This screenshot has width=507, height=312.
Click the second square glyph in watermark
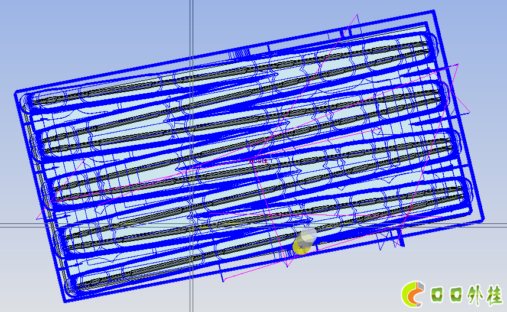point(456,294)
